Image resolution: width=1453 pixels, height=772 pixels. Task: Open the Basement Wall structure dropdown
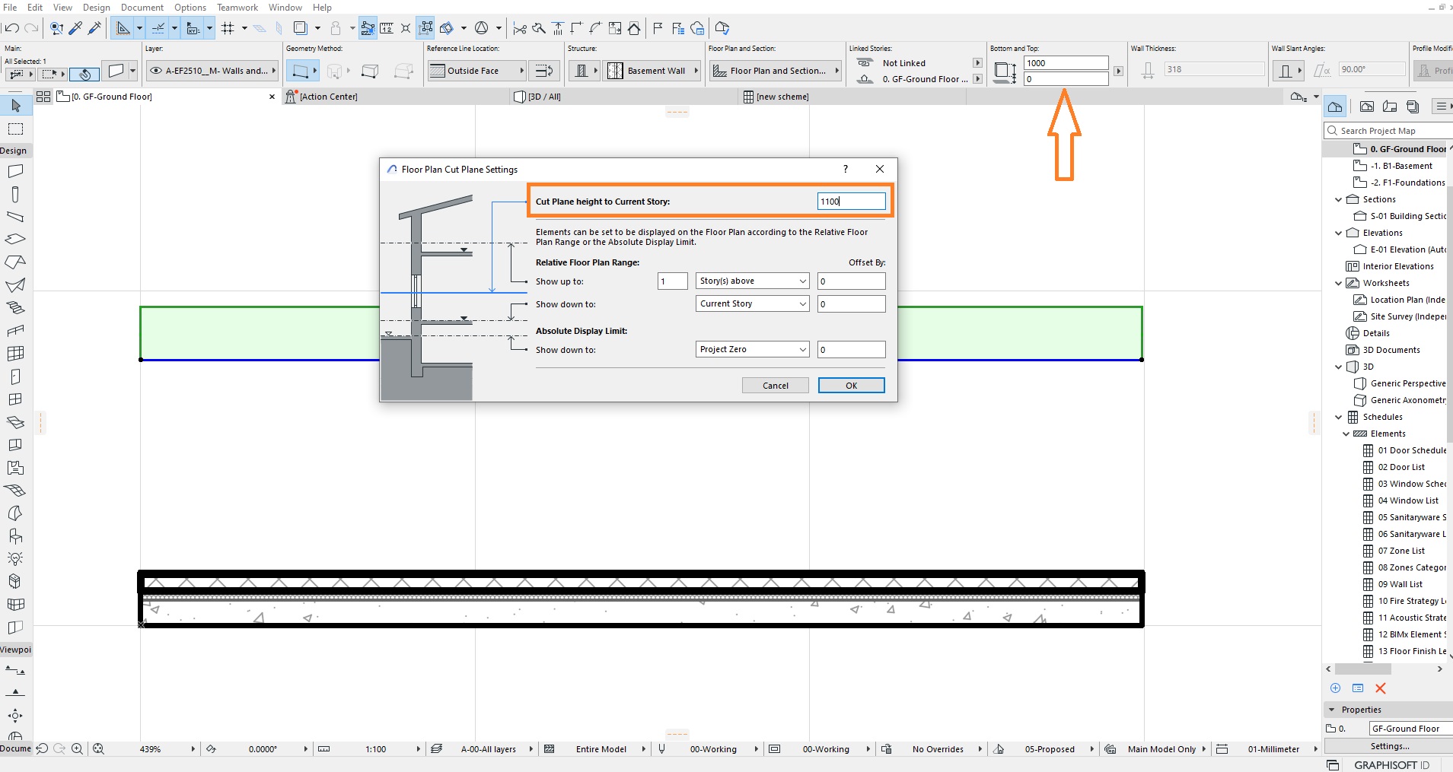[x=653, y=71]
